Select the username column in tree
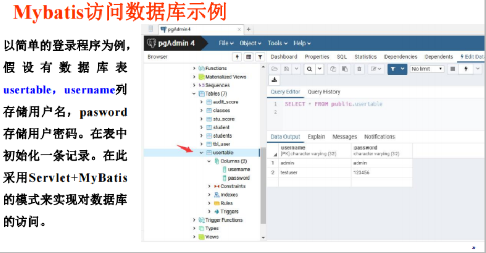The width and height of the screenshot is (486, 253). tap(239, 170)
